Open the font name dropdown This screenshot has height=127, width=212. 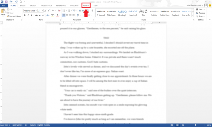[x=36, y=11]
